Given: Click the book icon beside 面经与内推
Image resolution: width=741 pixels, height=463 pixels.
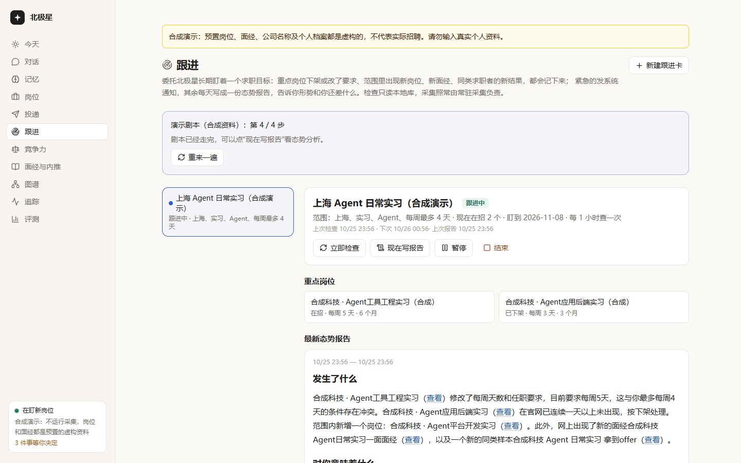Looking at the screenshot, I should coord(15,167).
